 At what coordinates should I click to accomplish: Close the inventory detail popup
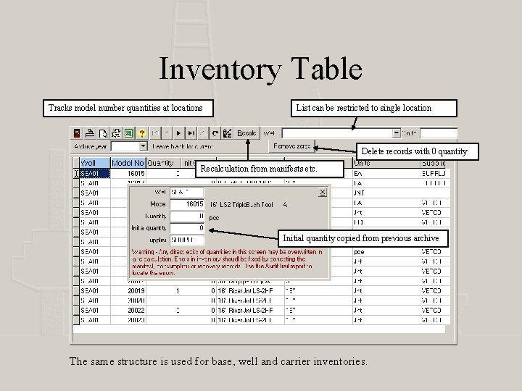point(322,193)
